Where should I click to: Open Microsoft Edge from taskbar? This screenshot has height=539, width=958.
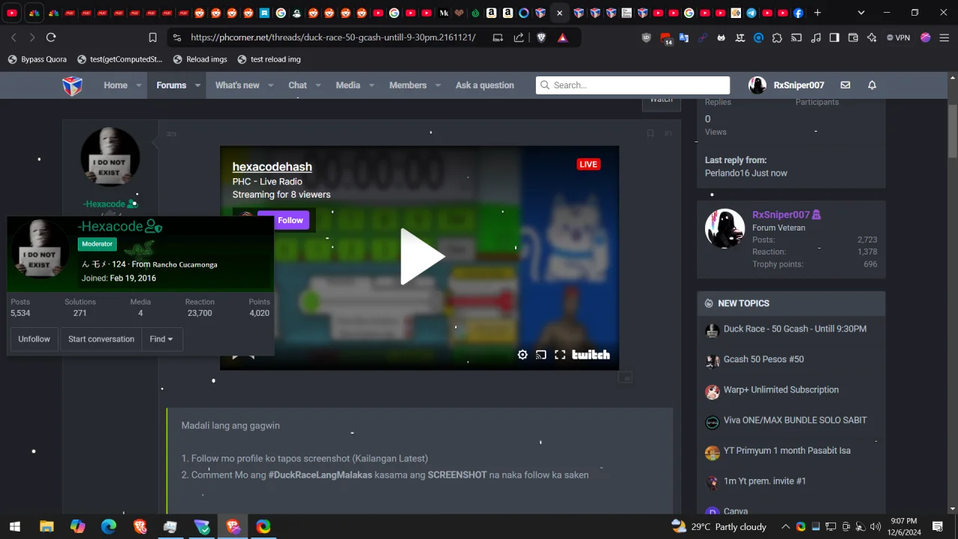tap(109, 526)
